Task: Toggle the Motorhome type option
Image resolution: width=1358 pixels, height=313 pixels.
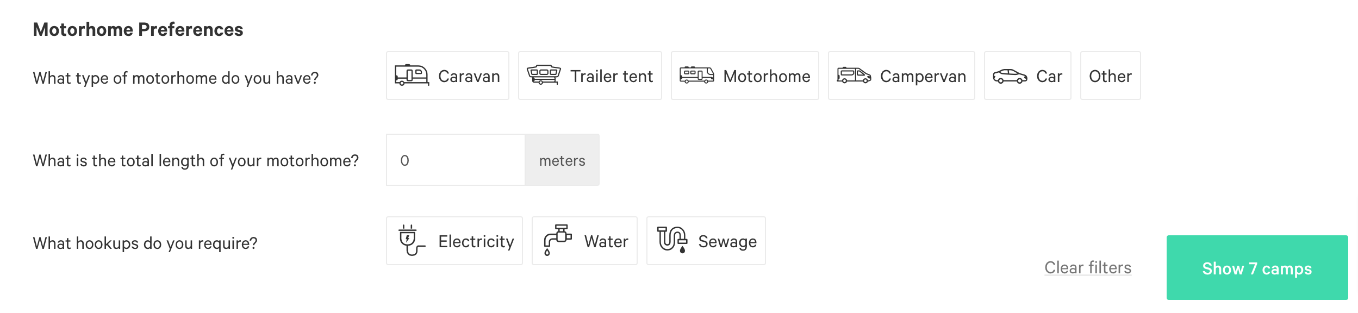Action: [745, 76]
